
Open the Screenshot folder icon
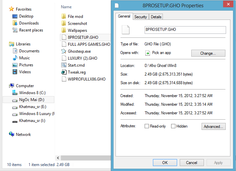64,23
